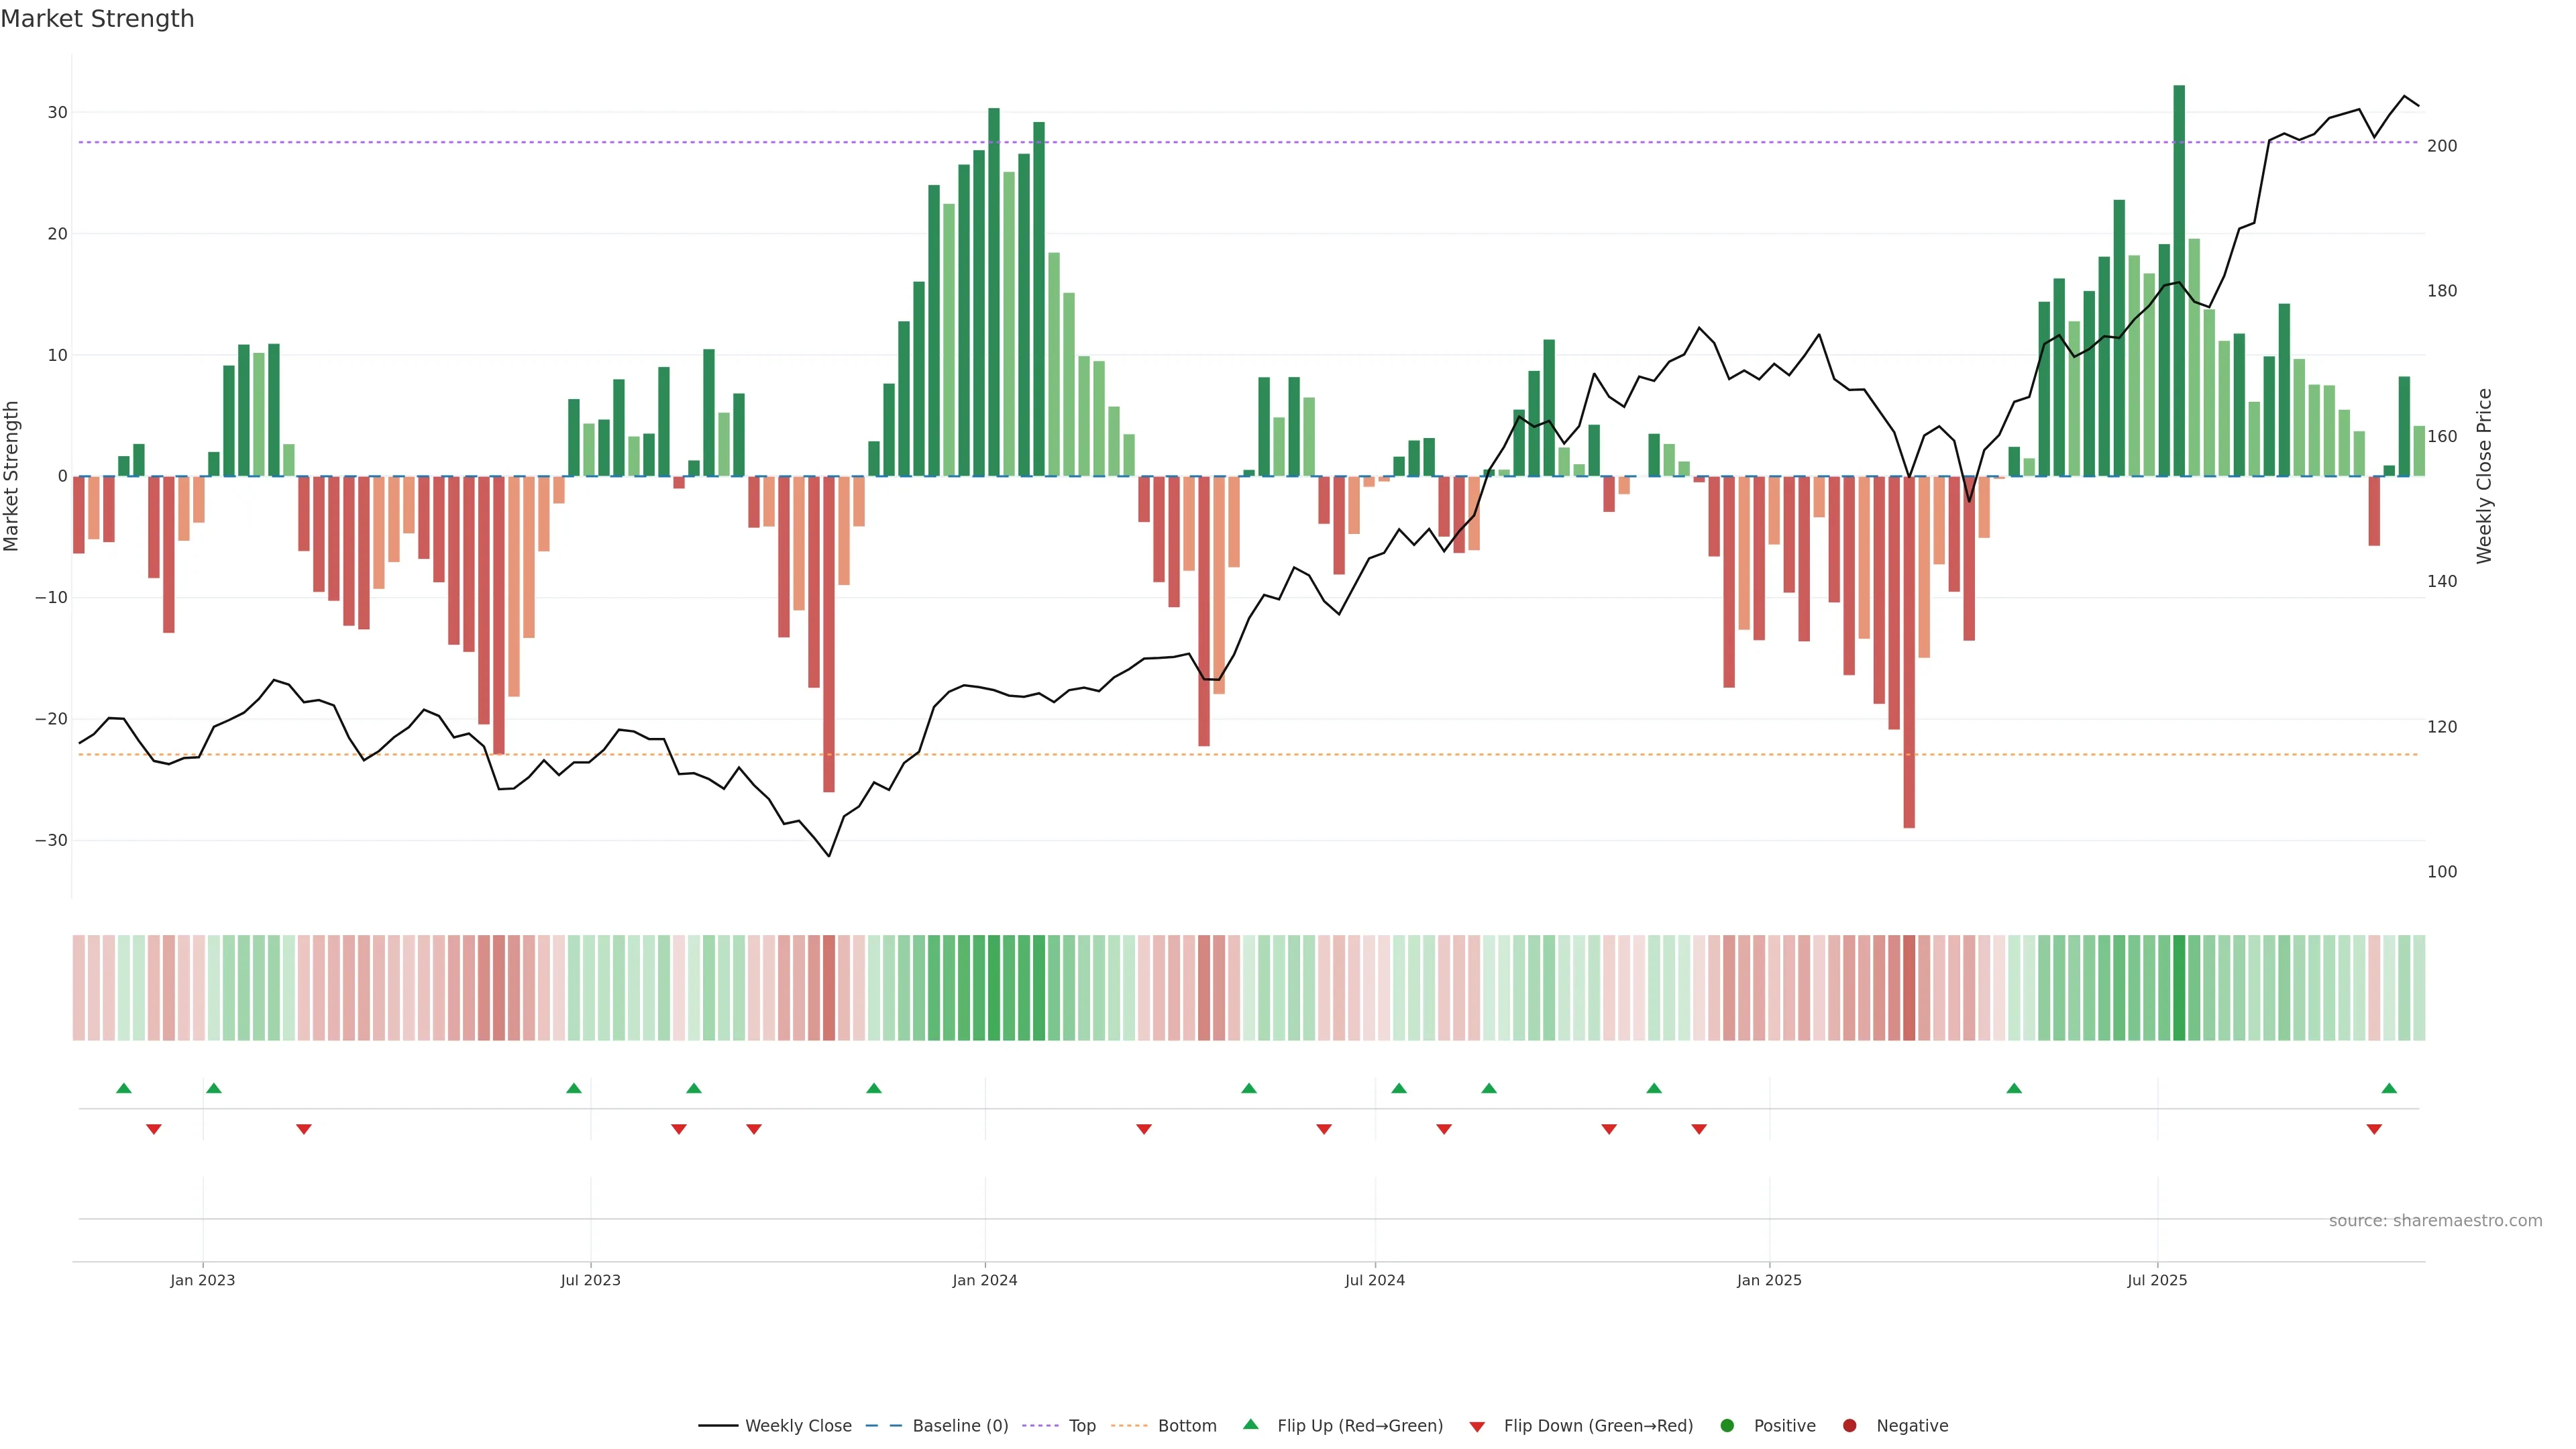The width and height of the screenshot is (2576, 1449).
Task: Click the leftmost green flip-up triangle marker
Action: 124,1088
